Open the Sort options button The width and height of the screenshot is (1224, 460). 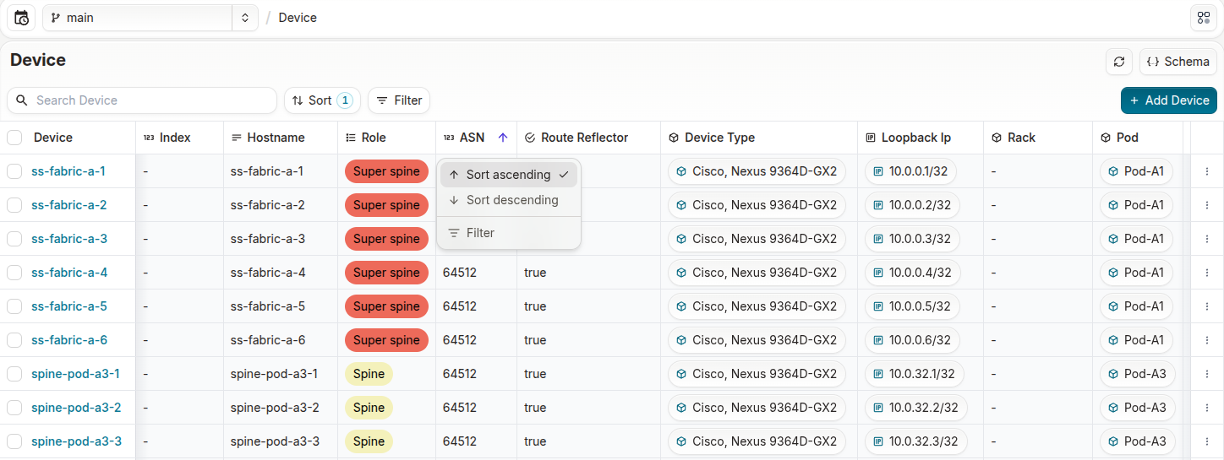[x=322, y=100]
